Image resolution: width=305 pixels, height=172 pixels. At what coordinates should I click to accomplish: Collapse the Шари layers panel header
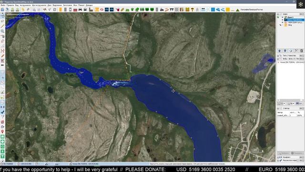291,14
